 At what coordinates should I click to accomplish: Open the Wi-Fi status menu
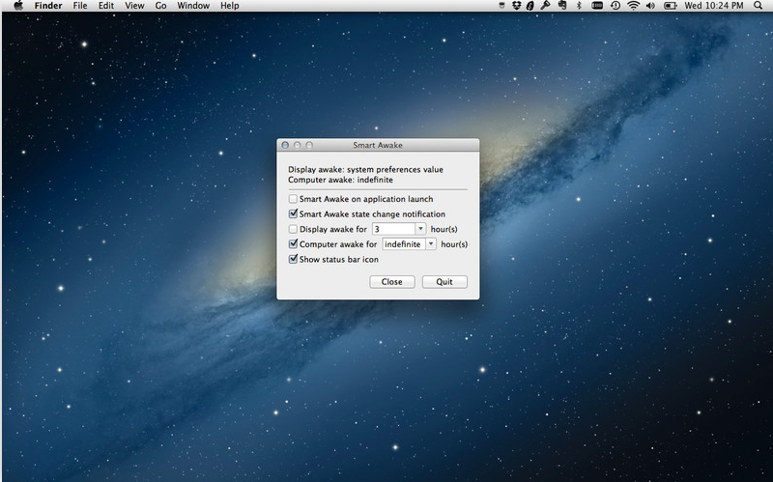coord(634,6)
